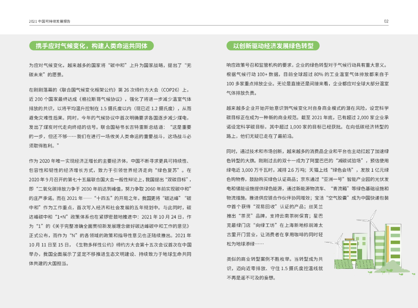
Task: Click the line mentioning 绿色复苏
Action: pos(110,170)
